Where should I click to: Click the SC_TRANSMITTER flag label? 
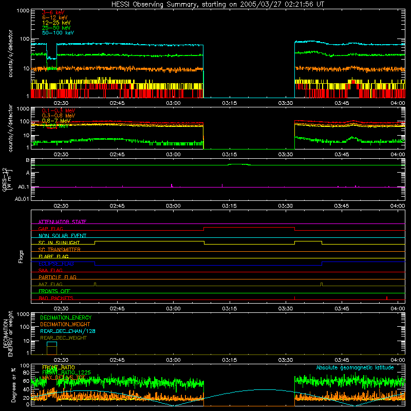point(60,250)
